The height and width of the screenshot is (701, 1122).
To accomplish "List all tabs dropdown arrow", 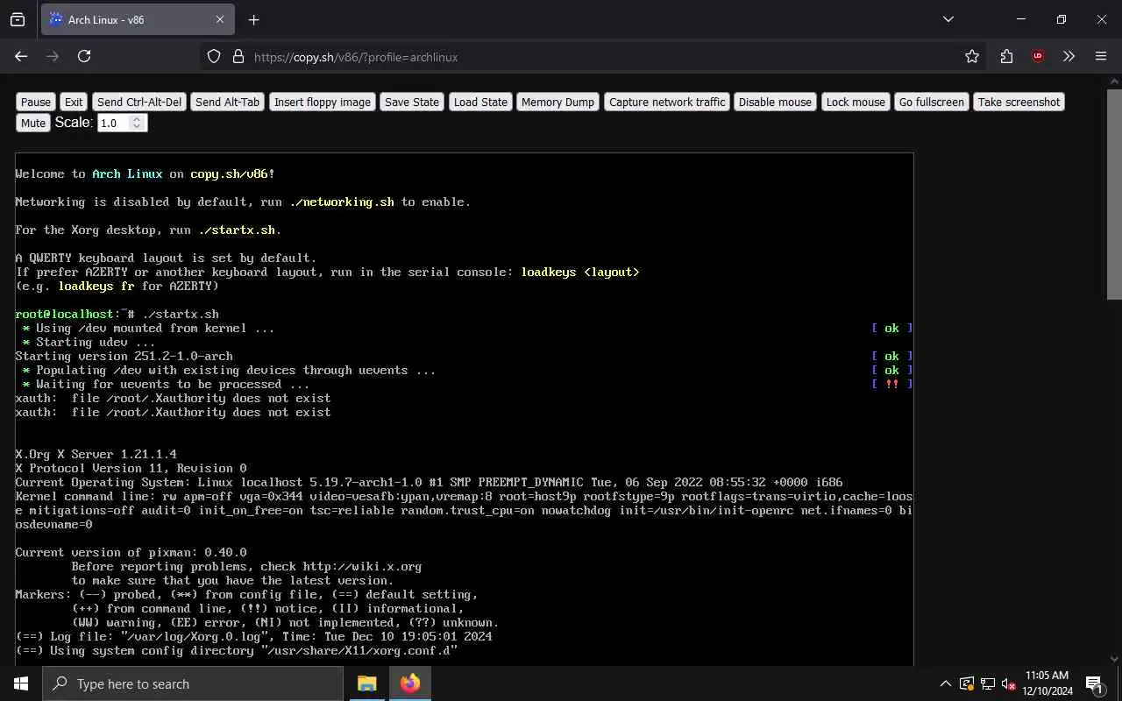I will coord(948,19).
